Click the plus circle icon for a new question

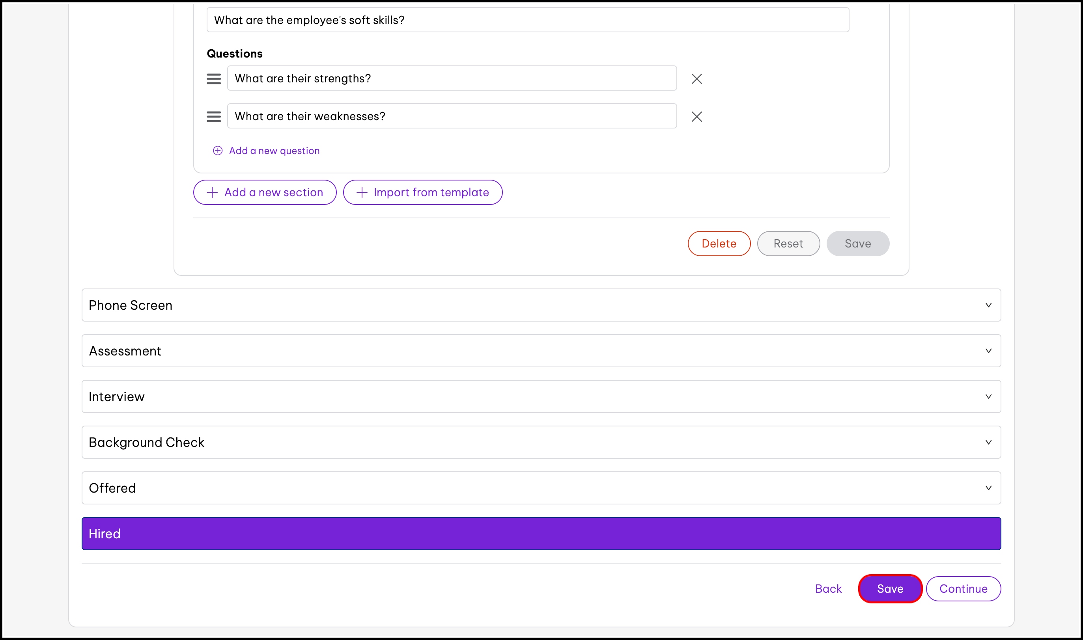pos(218,151)
